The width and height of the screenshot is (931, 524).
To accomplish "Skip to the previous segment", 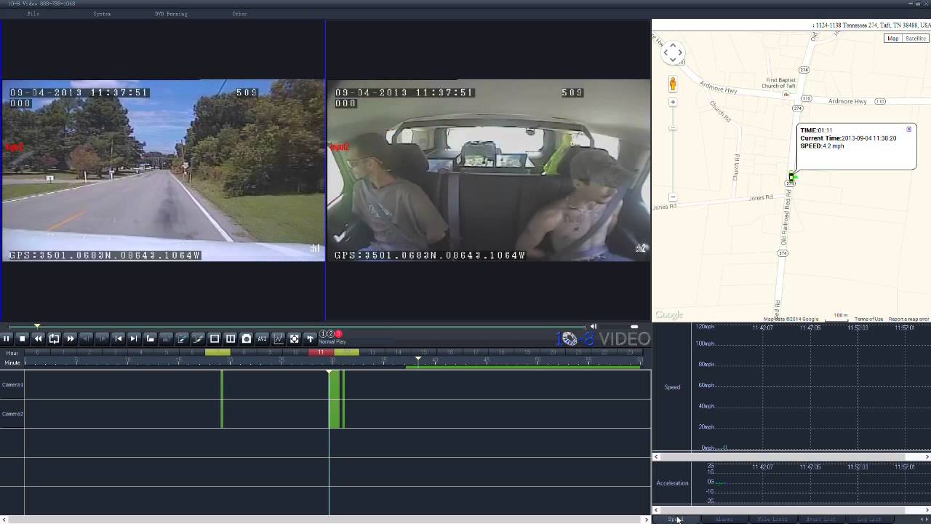I will click(119, 338).
